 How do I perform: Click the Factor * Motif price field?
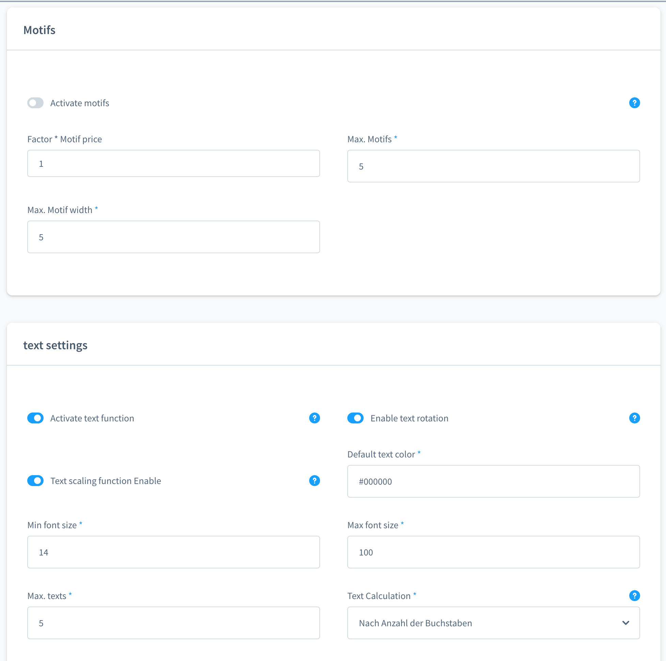pyautogui.click(x=173, y=163)
